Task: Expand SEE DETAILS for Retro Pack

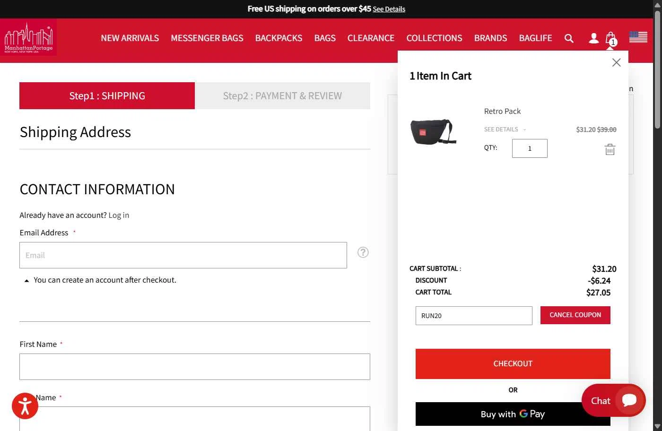Action: (x=505, y=129)
